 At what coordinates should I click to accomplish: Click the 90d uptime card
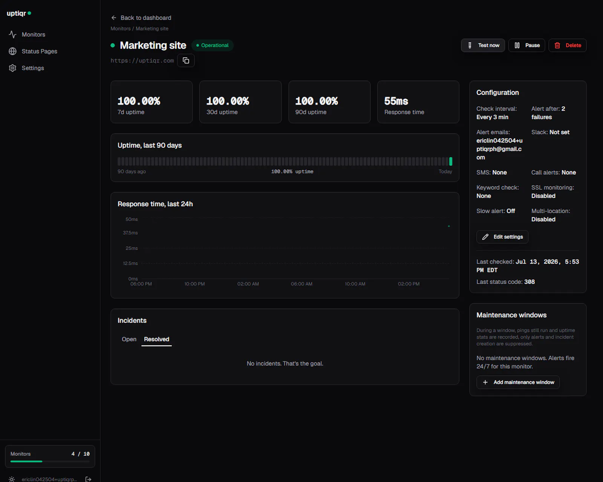click(x=329, y=102)
